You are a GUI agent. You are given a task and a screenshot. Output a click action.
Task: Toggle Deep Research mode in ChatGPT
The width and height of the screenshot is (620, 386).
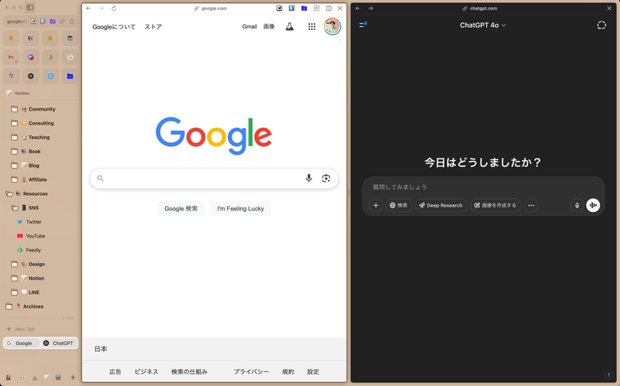tap(440, 205)
